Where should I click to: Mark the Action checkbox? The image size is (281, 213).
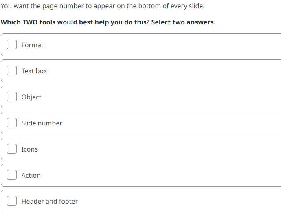pos(12,175)
